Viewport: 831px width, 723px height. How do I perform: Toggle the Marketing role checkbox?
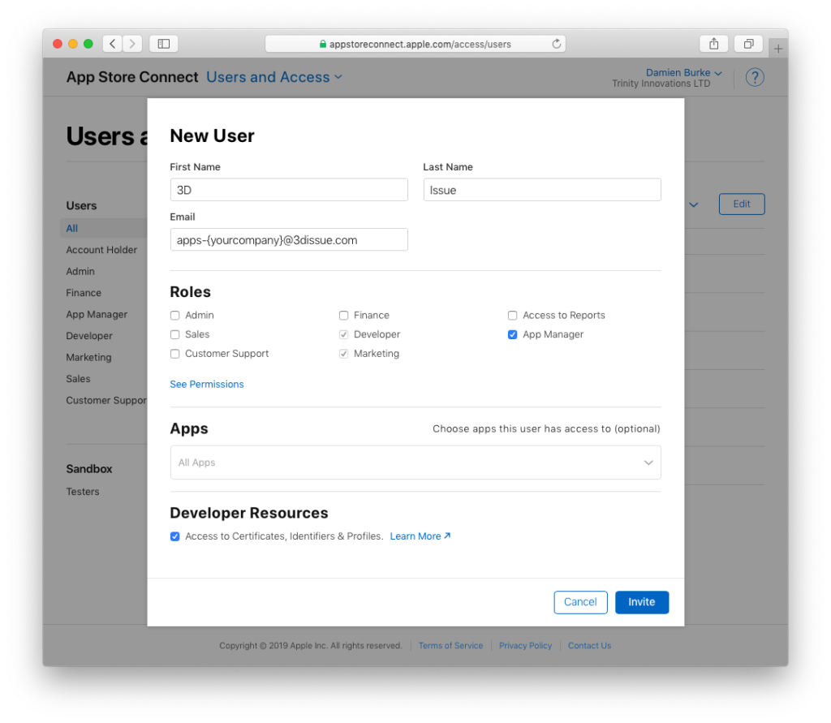click(343, 354)
